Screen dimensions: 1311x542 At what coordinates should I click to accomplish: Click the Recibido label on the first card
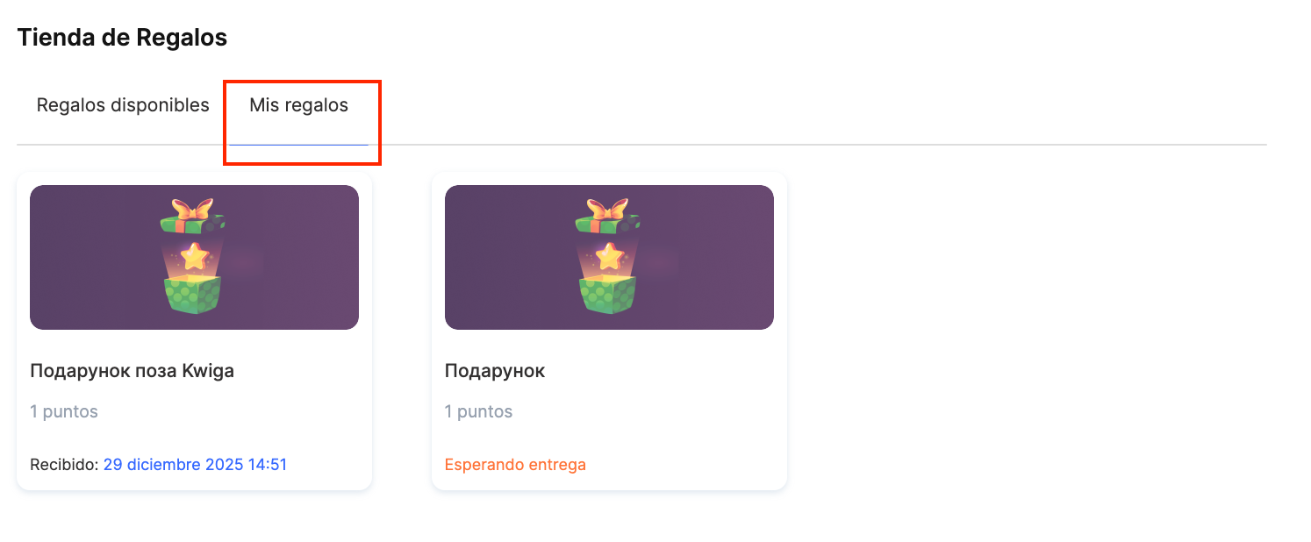(64, 465)
